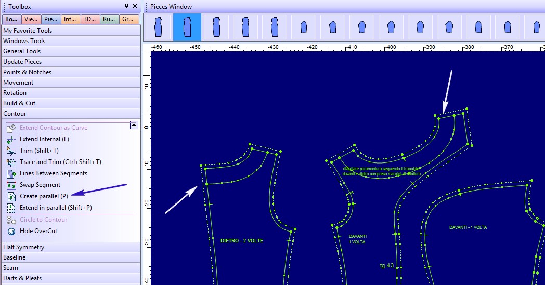Select the Create parallel (P) icon

click(11, 196)
